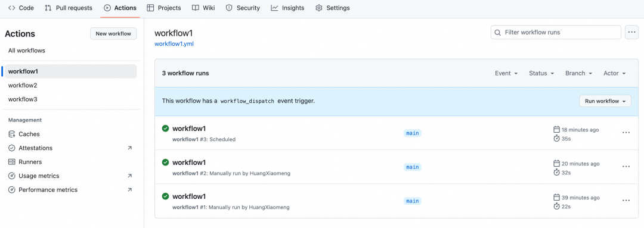The image size is (644, 228).
Task: Click the Management section label
Action: pos(25,120)
